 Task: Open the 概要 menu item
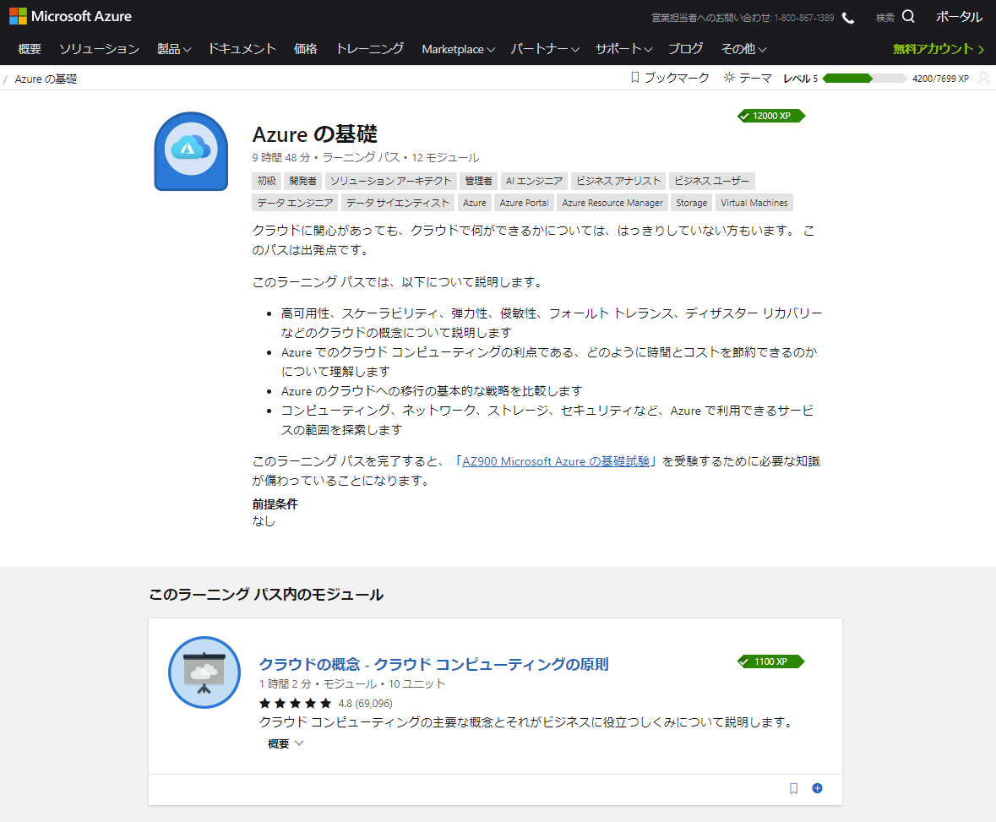click(30, 49)
